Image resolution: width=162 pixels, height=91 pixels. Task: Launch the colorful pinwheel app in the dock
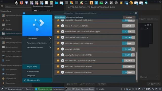[71, 3]
